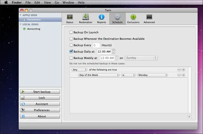
Task: Uncheck Backup Daily at checkbox
Action: pos(71,51)
